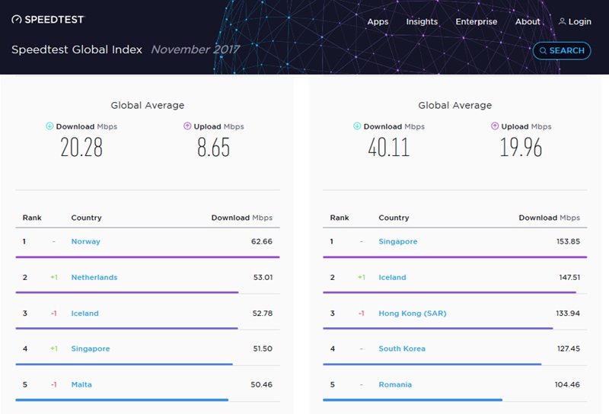
Task: Click the Login link
Action: (x=580, y=22)
